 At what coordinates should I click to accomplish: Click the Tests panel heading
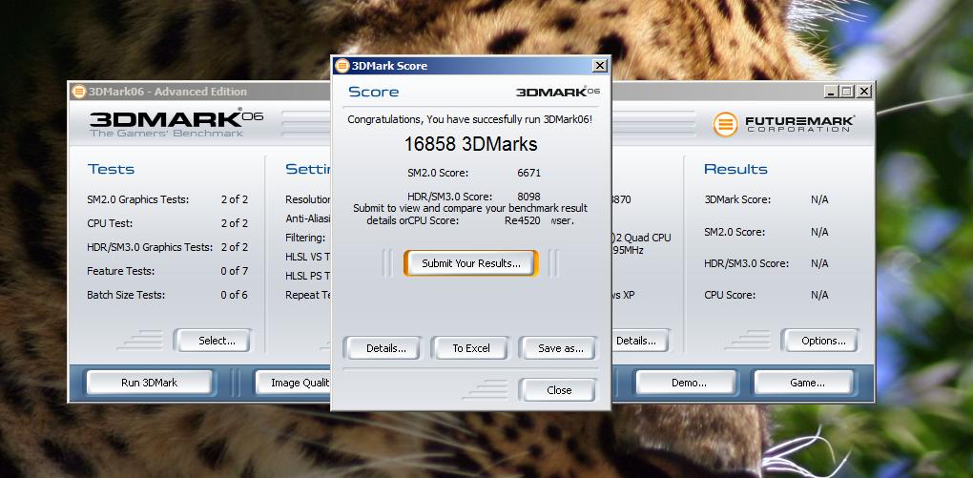coord(111,169)
